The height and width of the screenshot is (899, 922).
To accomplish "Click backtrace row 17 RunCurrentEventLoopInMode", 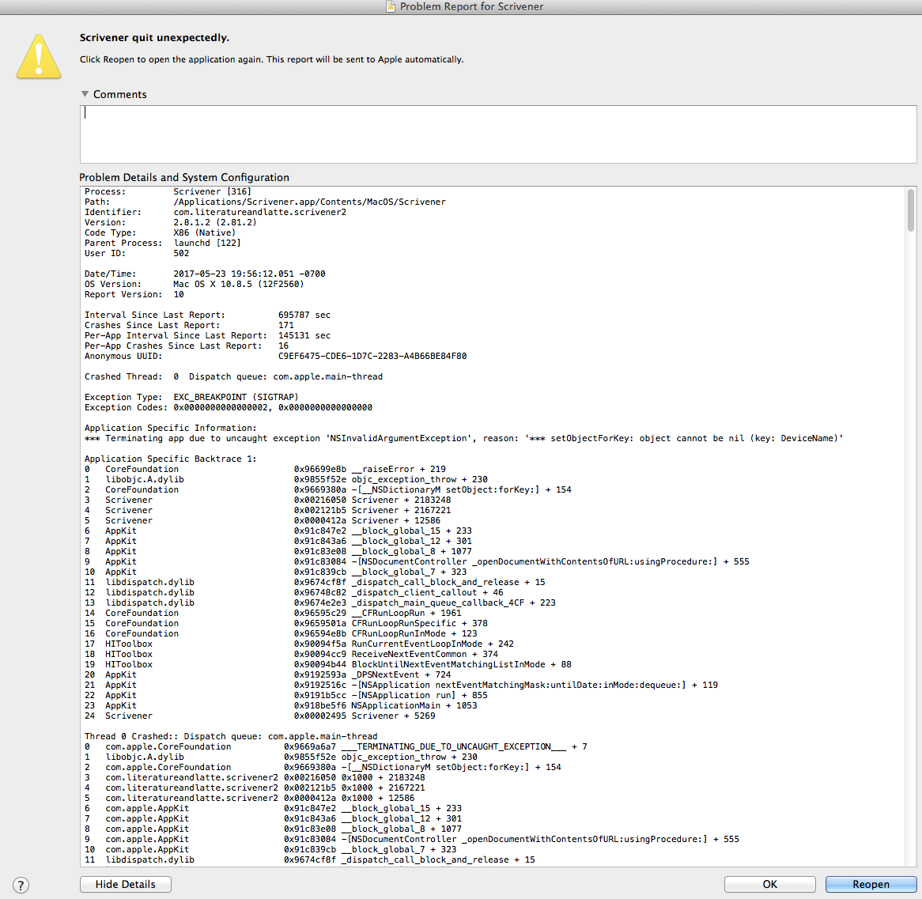I will pos(300,644).
